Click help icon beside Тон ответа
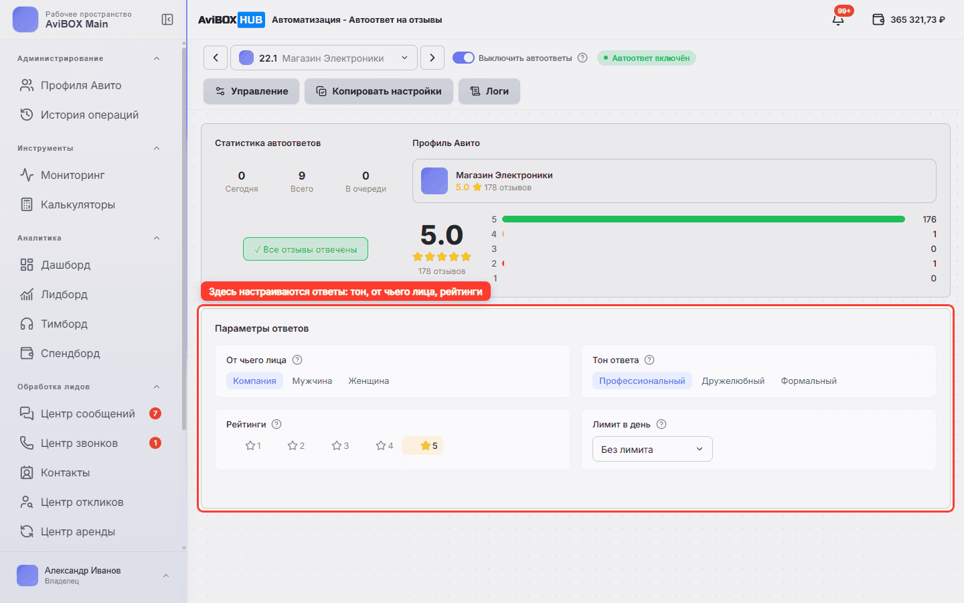 click(649, 360)
